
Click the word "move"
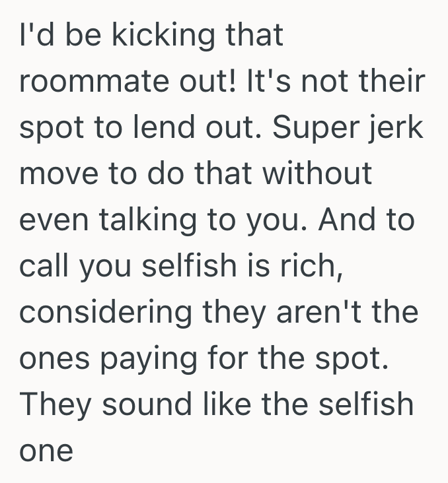pyautogui.click(x=56, y=174)
